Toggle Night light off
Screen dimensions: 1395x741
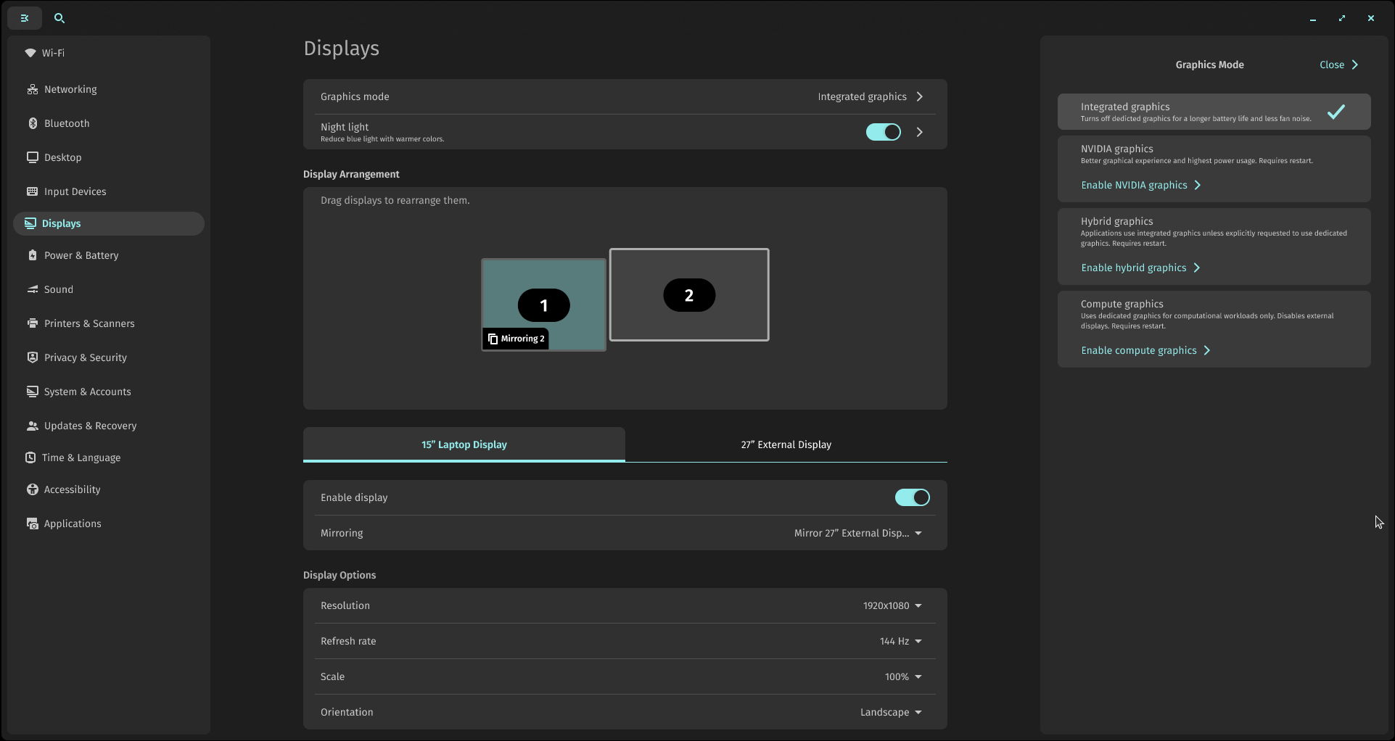pos(883,132)
